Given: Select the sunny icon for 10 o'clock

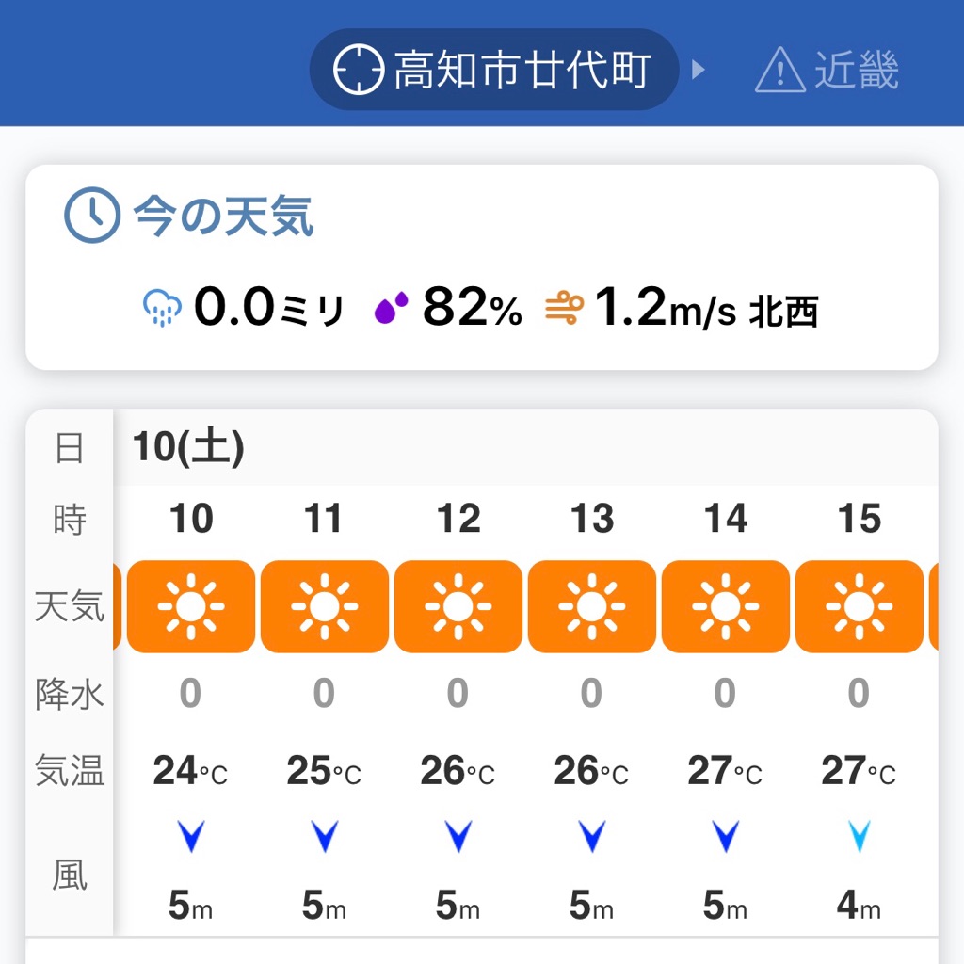Looking at the screenshot, I should pos(191,606).
